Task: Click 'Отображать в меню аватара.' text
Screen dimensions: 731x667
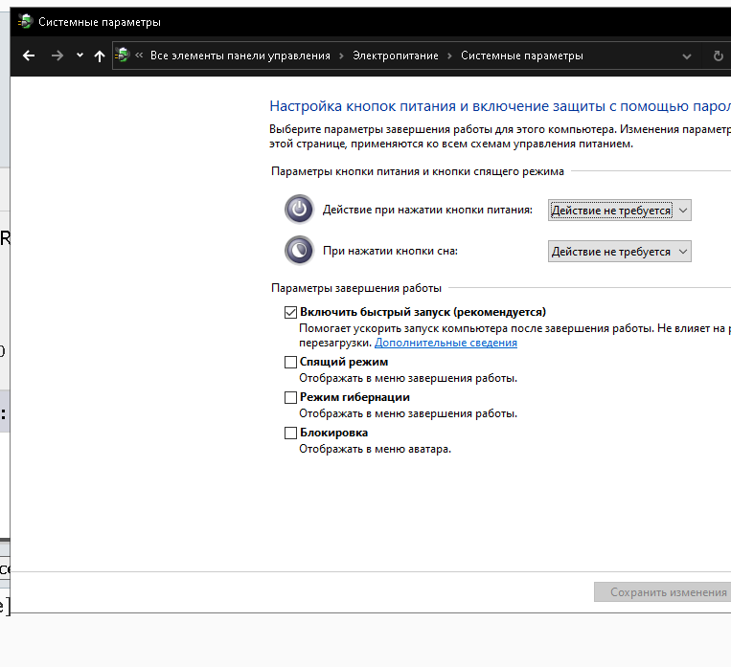Action: pos(375,449)
